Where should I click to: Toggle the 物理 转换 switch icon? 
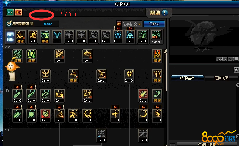pos(156,37)
